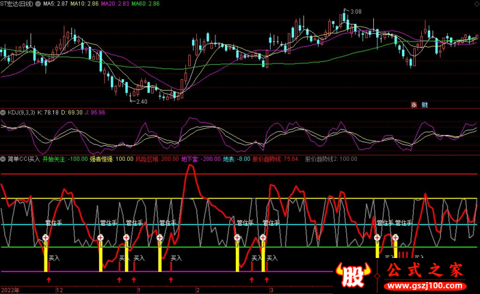Click the horizontal magenta 地下室 line
Image resolution: width=480 pixels, height=294 pixels.
pyautogui.click(x=167, y=271)
